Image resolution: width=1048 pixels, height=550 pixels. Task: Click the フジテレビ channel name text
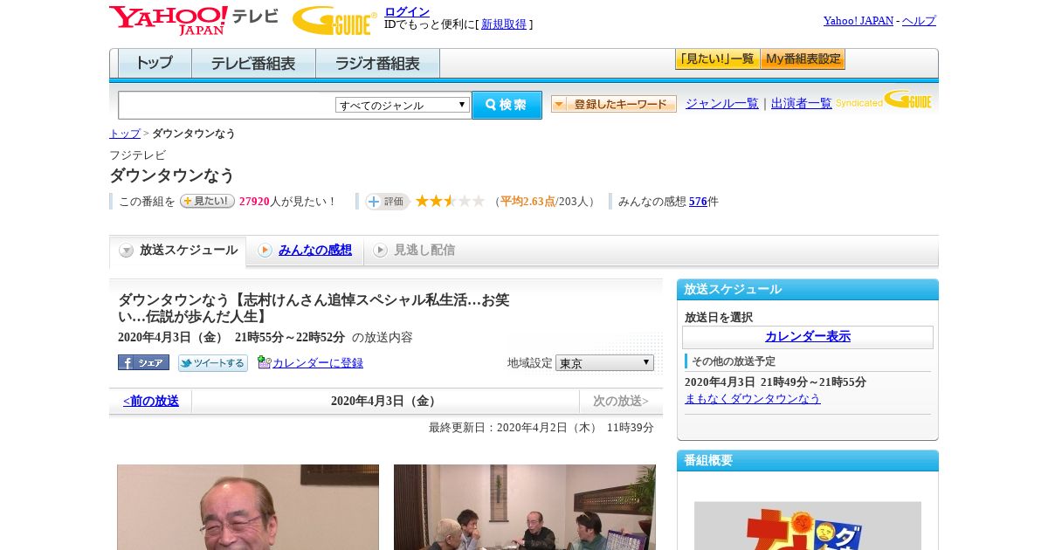137,155
